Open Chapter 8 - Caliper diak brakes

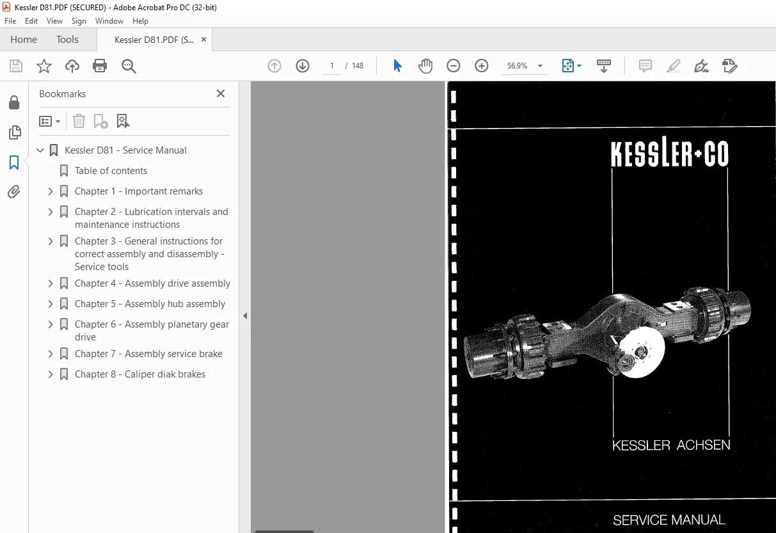140,374
